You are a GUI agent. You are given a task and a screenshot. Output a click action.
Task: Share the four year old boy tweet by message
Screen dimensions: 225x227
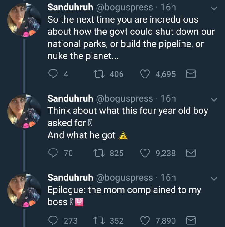point(191,153)
